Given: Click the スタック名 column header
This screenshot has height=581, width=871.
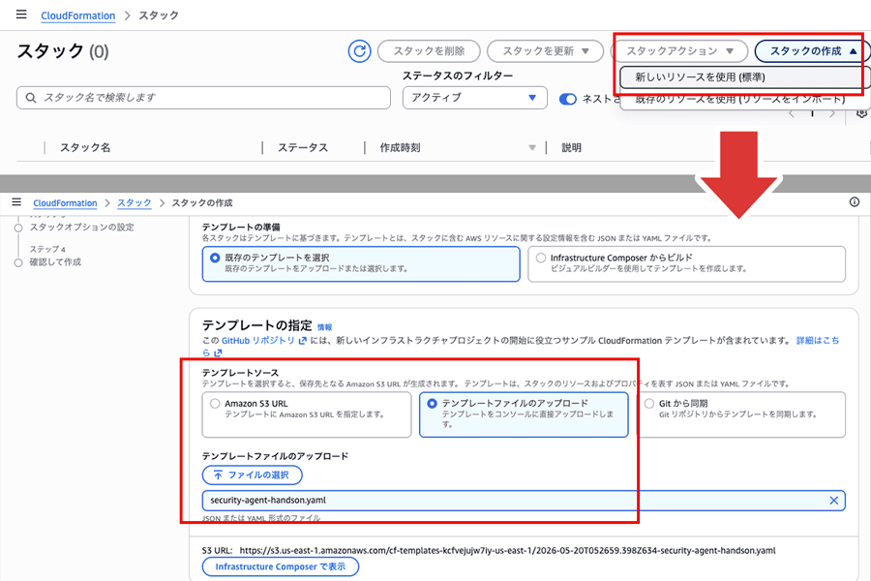Looking at the screenshot, I should [85, 148].
